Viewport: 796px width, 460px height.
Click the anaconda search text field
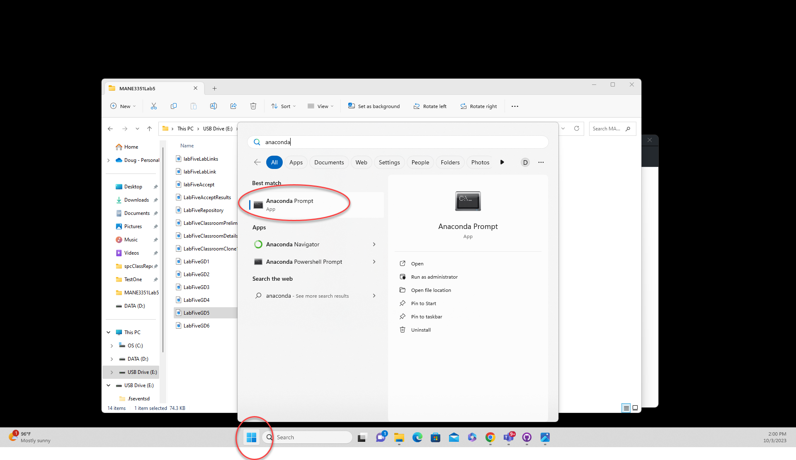point(398,142)
